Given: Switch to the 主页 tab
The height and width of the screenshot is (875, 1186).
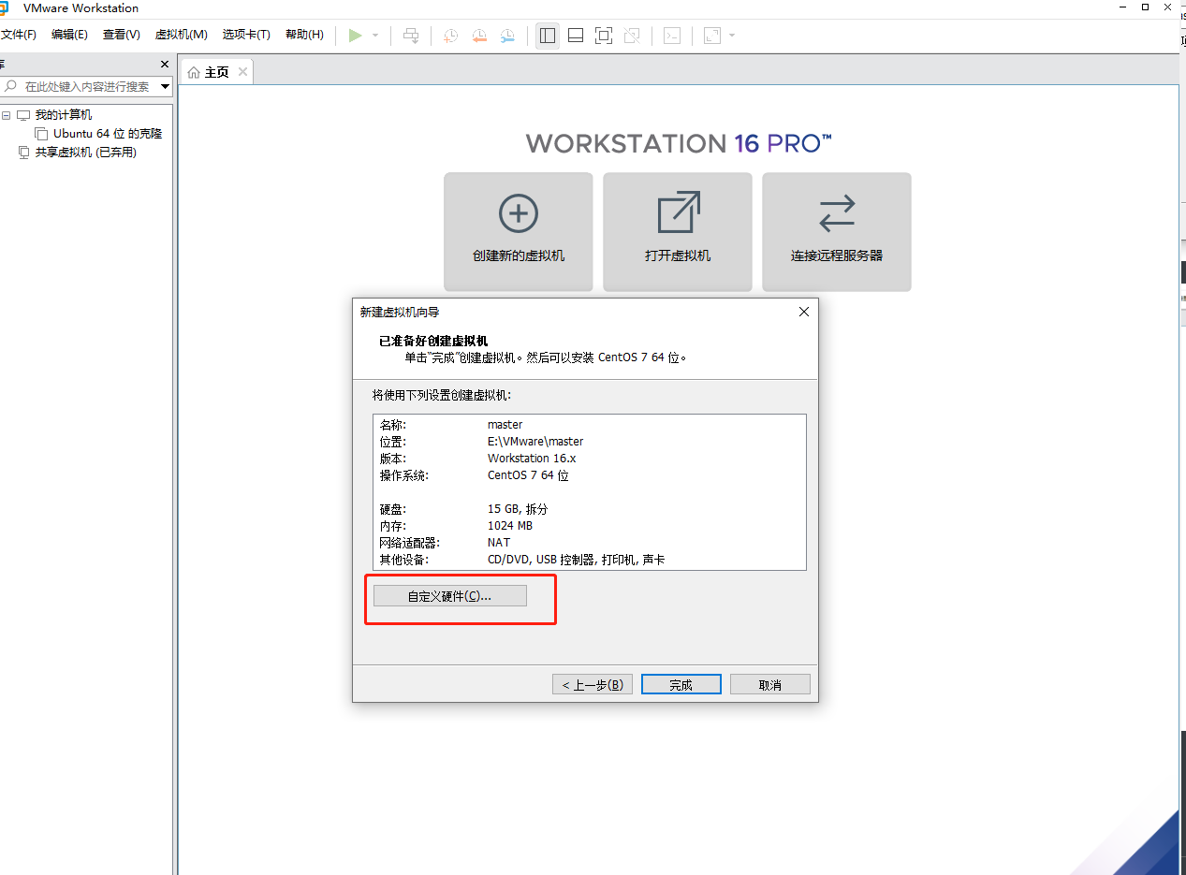Looking at the screenshot, I should [217, 72].
